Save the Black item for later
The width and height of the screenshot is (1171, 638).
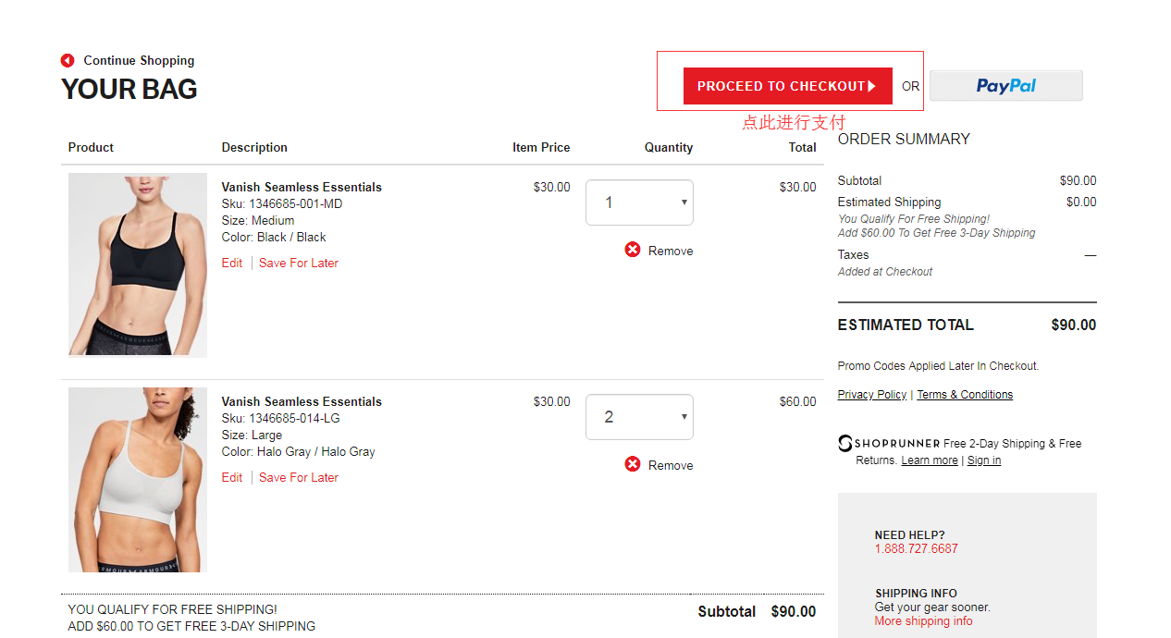coord(299,264)
